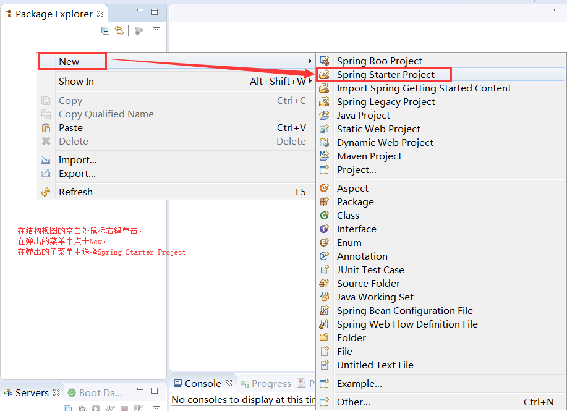Click the Paste clipboard icon

[46, 128]
